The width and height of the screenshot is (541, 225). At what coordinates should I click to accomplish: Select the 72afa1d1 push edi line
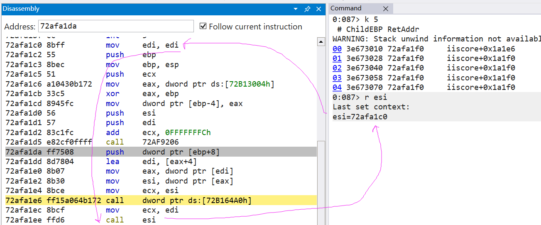click(x=161, y=123)
